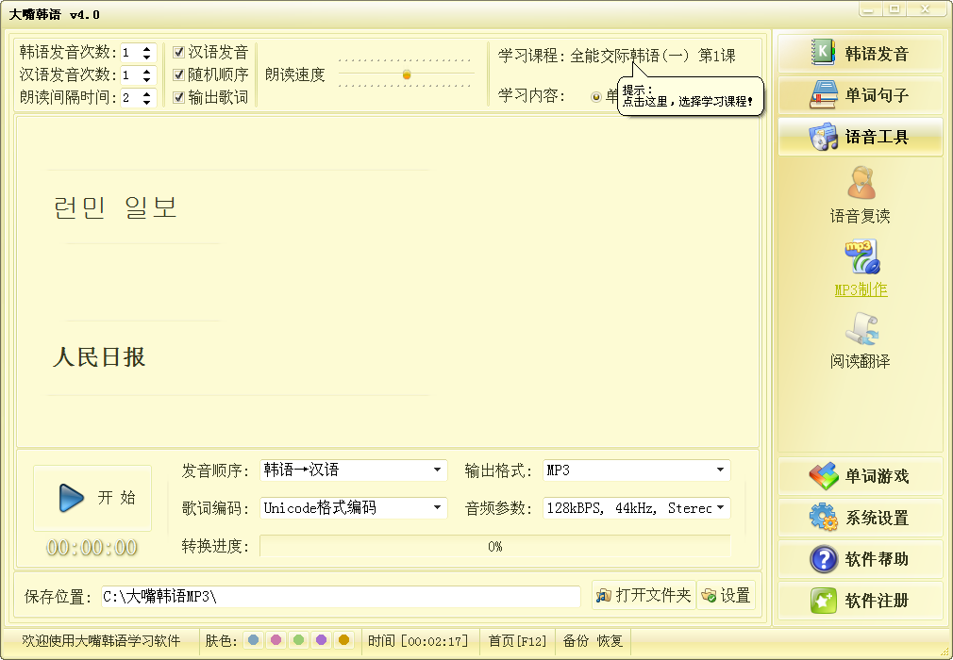
Task: Click 备份 in the status bar
Action: point(575,640)
